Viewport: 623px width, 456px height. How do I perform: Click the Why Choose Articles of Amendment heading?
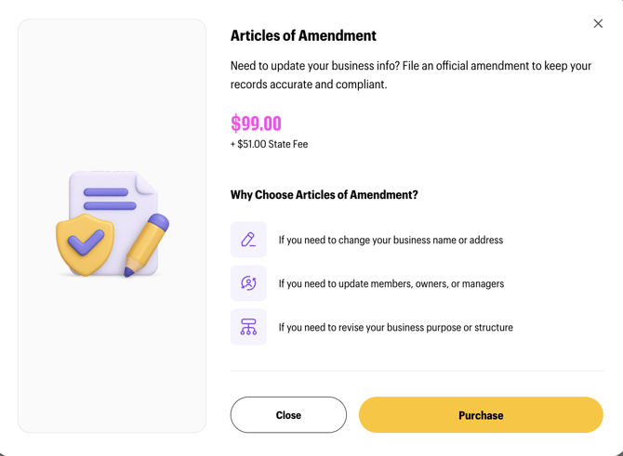pos(324,195)
